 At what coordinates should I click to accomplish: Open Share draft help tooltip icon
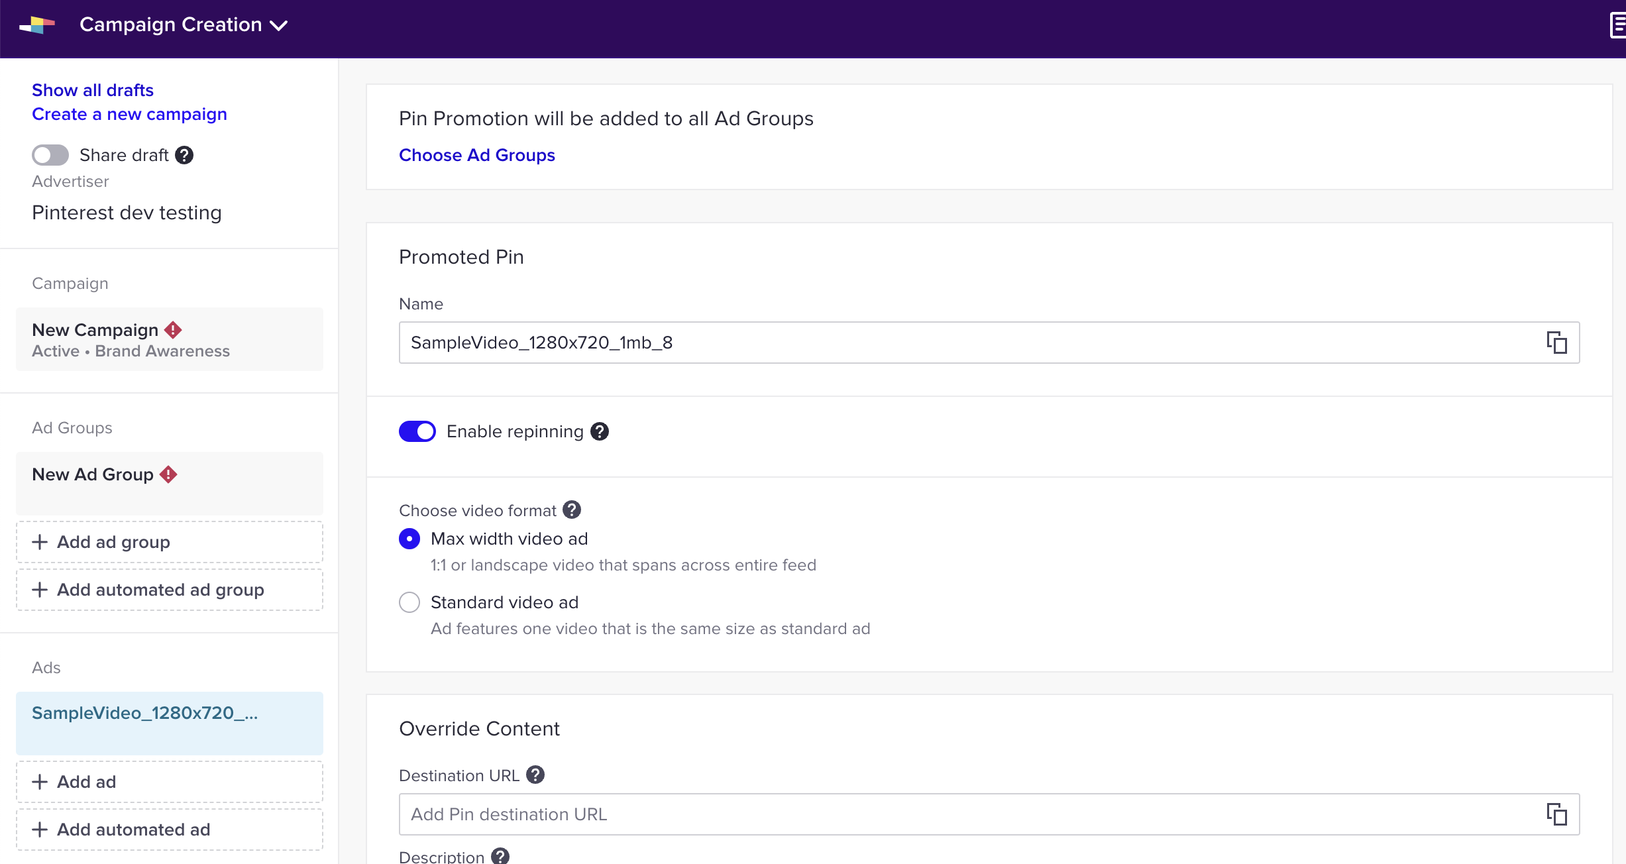coord(184,155)
